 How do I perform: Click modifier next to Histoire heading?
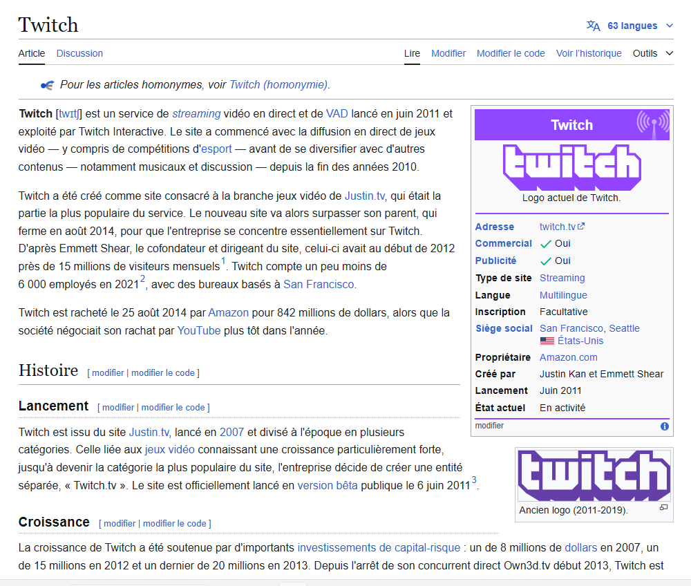(108, 372)
